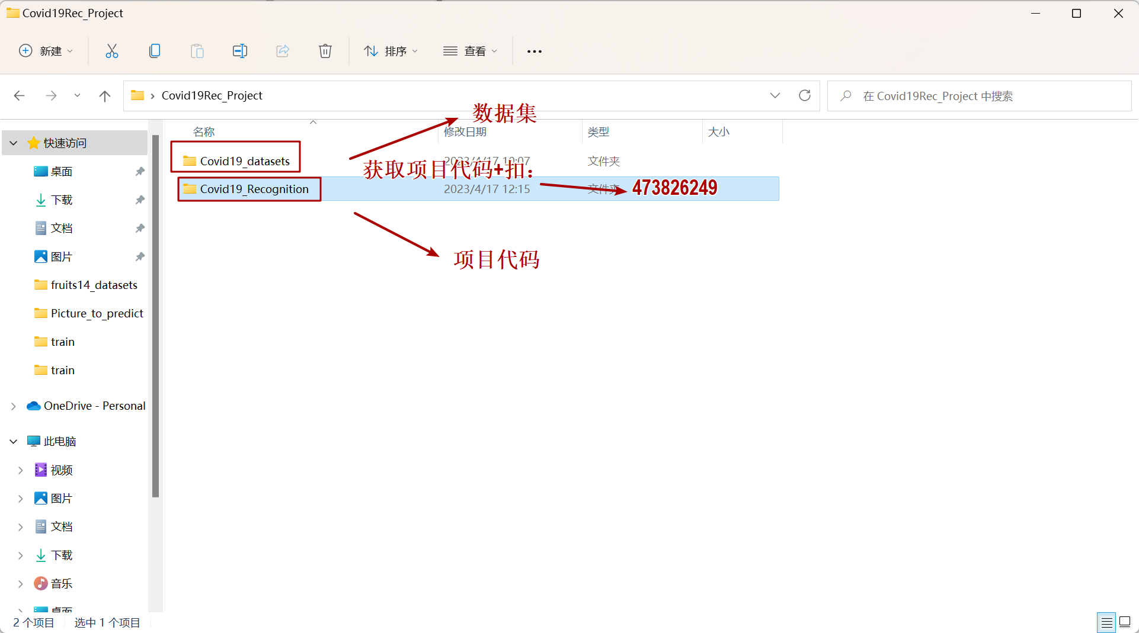Expand the 图片 node under 此电脑

(x=21, y=499)
